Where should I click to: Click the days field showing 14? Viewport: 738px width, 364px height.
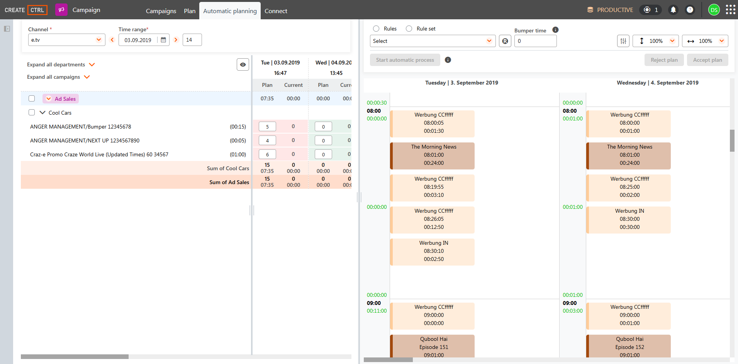192,40
